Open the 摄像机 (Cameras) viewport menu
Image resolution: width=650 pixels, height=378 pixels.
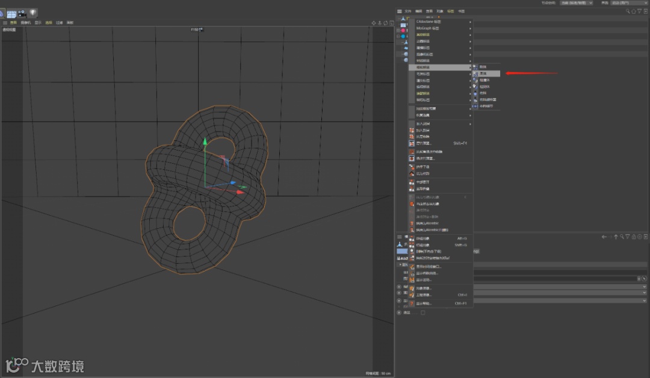pos(25,23)
